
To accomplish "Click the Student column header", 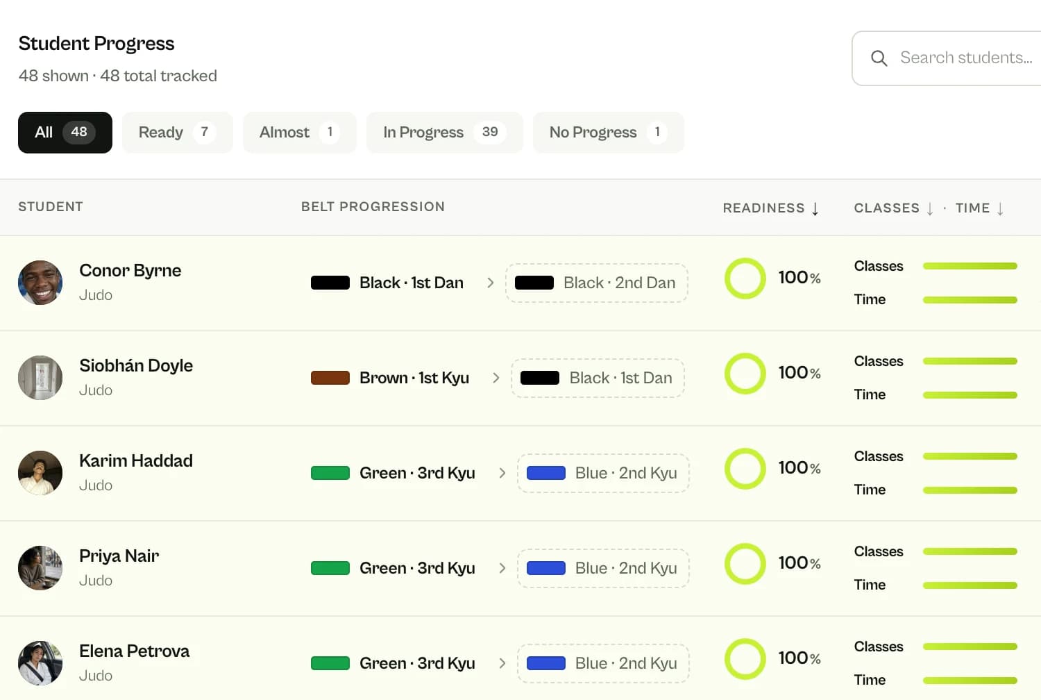I will click(51, 207).
